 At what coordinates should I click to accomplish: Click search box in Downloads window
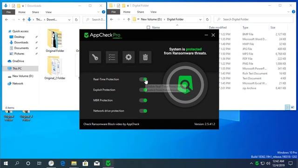pyautogui.click(x=95, y=20)
